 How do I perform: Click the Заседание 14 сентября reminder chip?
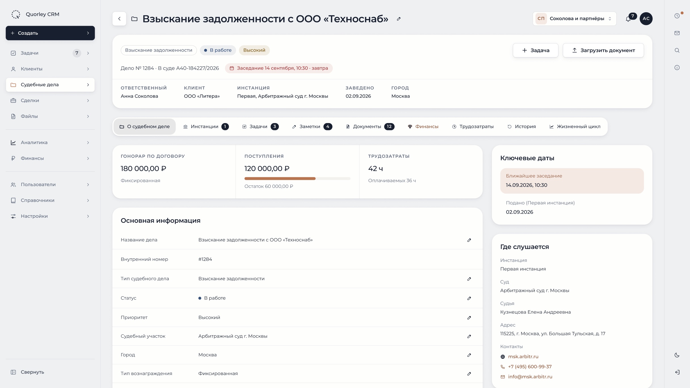[x=279, y=68]
